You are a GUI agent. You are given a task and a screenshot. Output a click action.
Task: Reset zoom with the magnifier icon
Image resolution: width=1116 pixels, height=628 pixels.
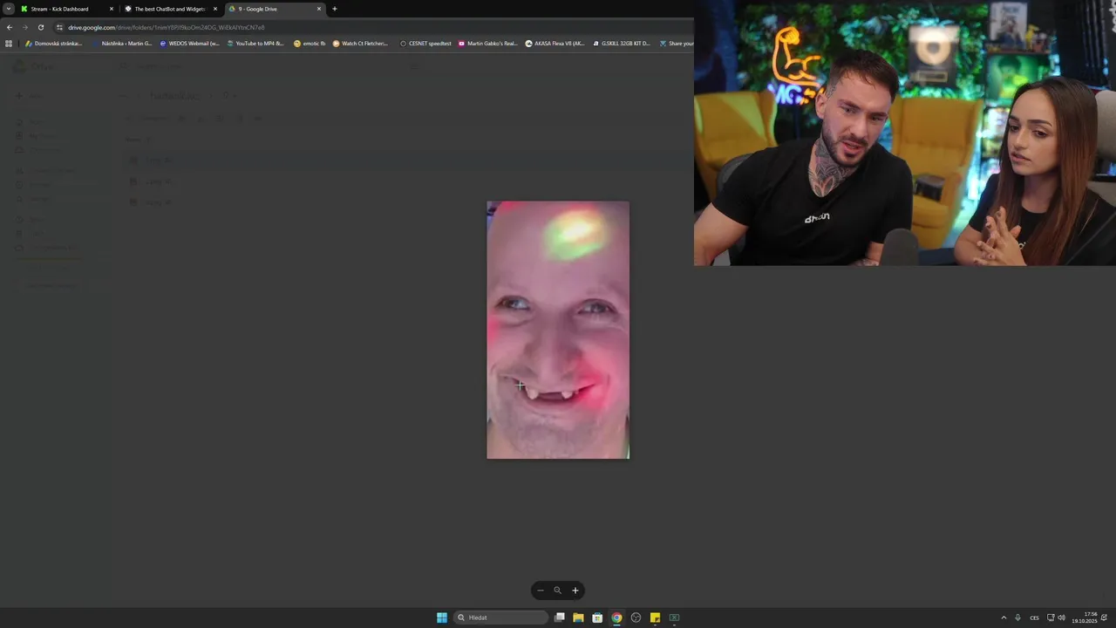[557, 590]
